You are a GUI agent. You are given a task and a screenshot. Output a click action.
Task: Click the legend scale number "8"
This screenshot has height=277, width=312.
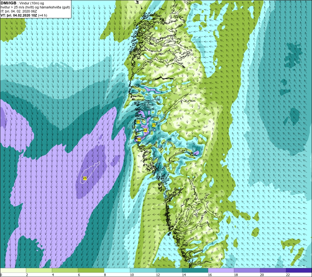[105, 275]
